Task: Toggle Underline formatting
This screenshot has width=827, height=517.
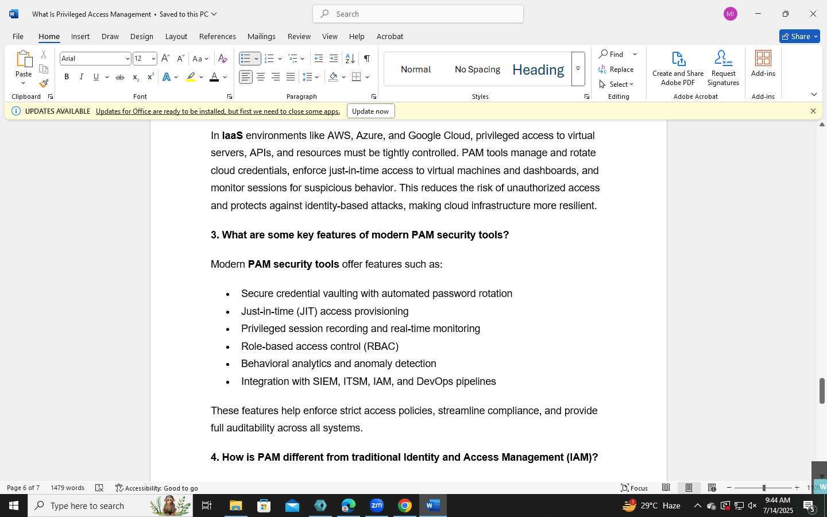Action: coord(96,77)
